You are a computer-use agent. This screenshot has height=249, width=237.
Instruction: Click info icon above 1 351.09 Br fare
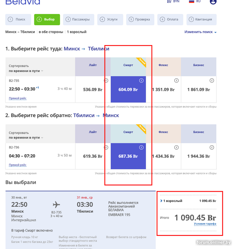click(x=177, y=81)
